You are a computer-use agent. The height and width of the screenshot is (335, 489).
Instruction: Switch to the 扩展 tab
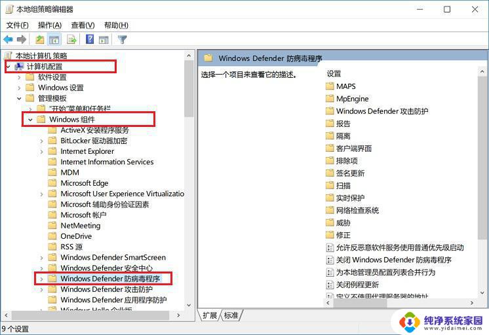[x=209, y=315]
